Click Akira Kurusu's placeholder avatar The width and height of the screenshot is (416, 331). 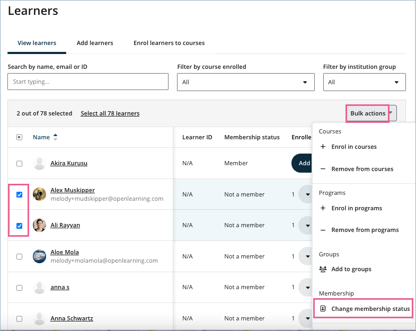[39, 163]
